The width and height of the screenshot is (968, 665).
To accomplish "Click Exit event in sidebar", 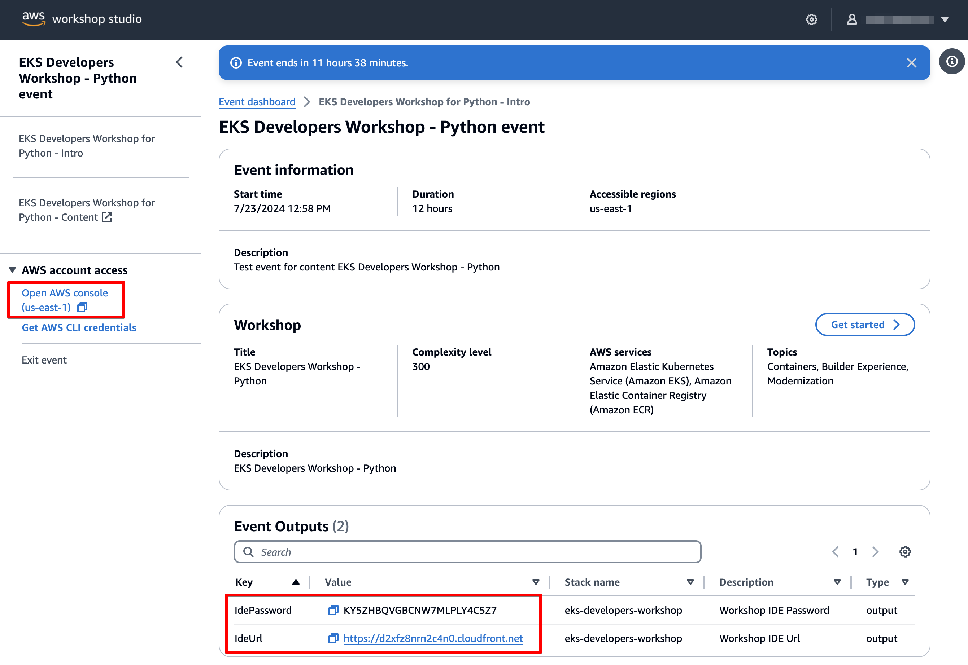I will [44, 360].
